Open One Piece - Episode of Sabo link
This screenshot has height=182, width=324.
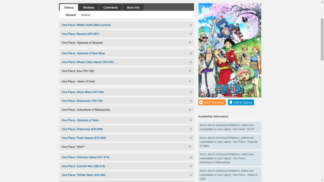click(80, 120)
